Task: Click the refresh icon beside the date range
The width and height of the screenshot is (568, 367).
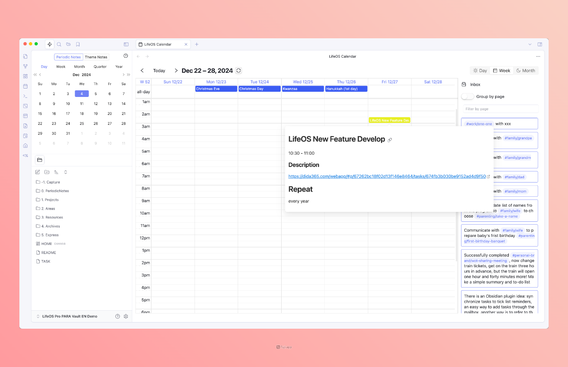Action: (x=239, y=70)
